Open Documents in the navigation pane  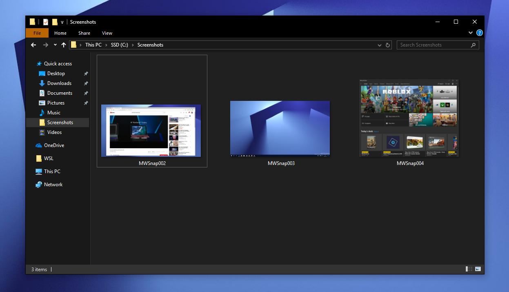pos(60,93)
